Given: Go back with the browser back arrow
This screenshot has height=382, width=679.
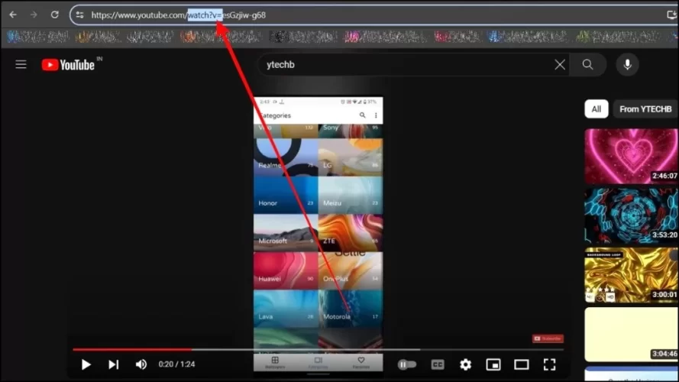Looking at the screenshot, I should click(x=13, y=15).
